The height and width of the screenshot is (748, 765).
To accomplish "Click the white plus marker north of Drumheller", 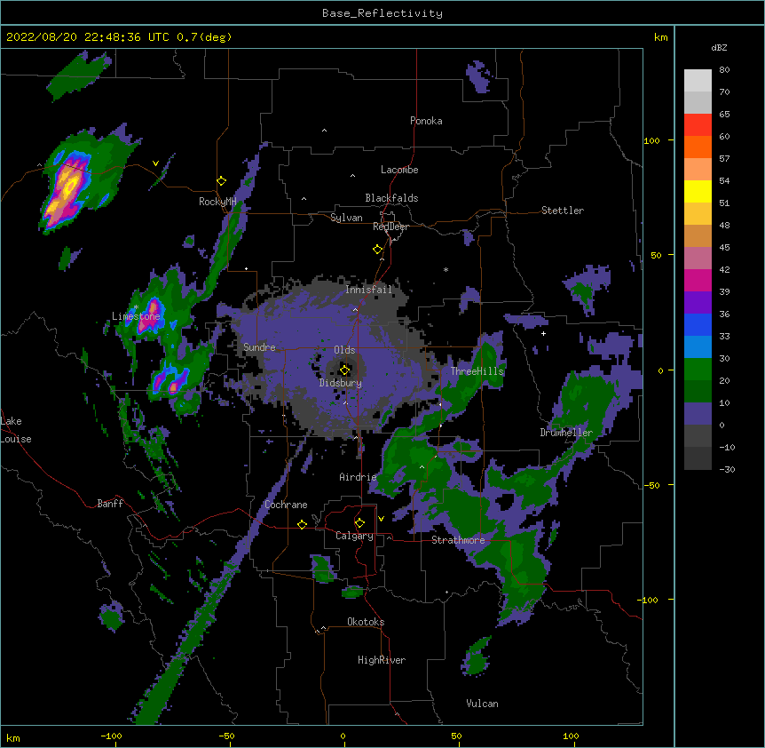I will [543, 333].
